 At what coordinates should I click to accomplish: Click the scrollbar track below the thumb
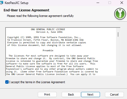[118, 56]
